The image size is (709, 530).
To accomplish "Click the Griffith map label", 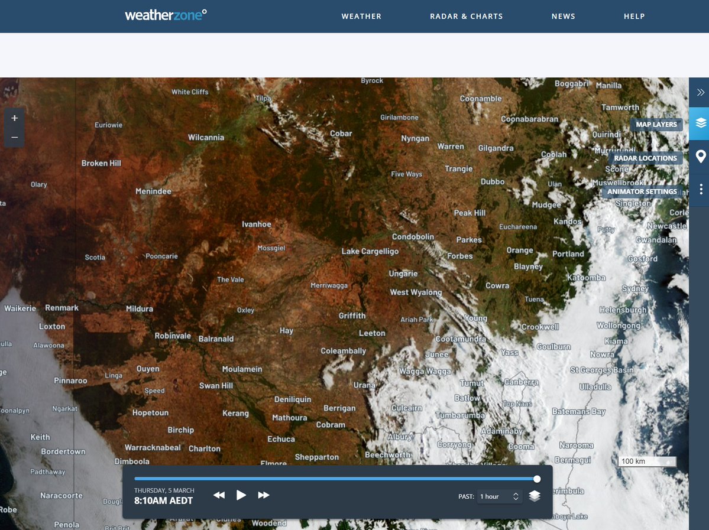I will pyautogui.click(x=352, y=316).
